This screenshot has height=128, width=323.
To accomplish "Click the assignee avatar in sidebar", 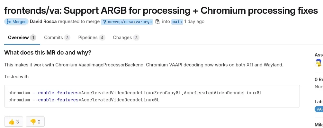I will [x=319, y=63].
